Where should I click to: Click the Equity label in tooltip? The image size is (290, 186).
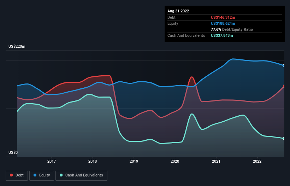click(173, 23)
